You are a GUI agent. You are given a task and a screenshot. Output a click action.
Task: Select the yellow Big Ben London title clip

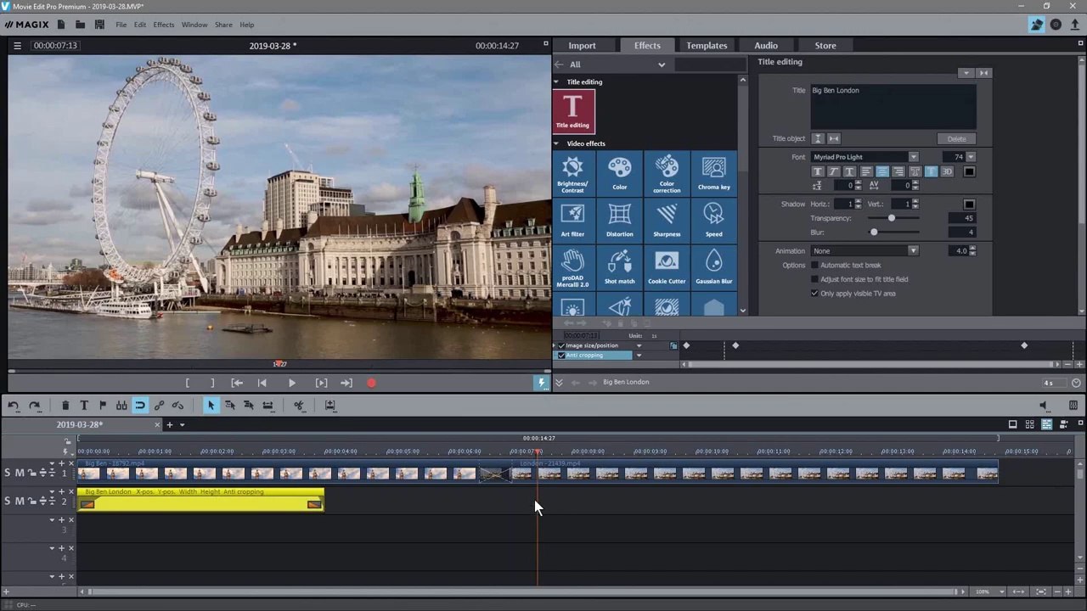pyautogui.click(x=200, y=501)
